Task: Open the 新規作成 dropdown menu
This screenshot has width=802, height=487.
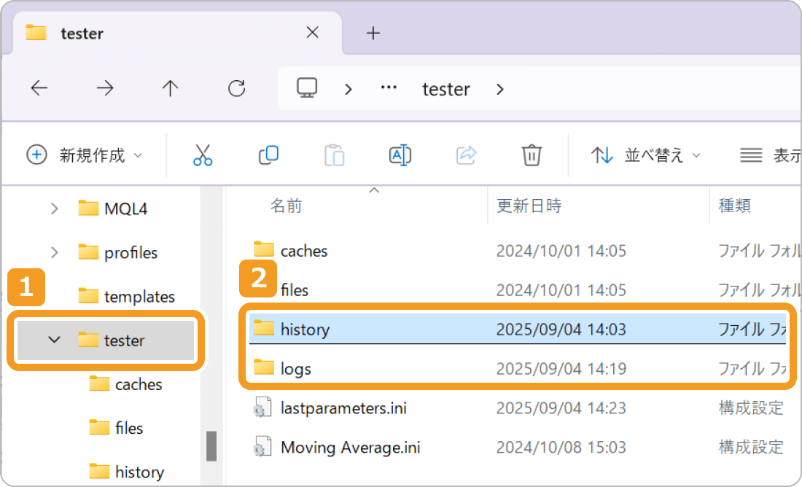Action: (x=85, y=155)
